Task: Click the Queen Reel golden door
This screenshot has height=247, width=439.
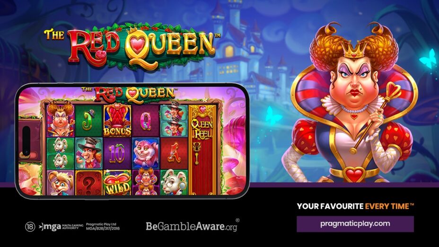Action: point(202,150)
